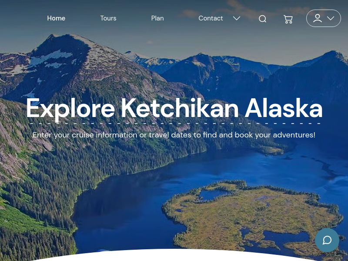The width and height of the screenshot is (348, 261).
Task: Open the Contact navigation link
Action: point(211,18)
